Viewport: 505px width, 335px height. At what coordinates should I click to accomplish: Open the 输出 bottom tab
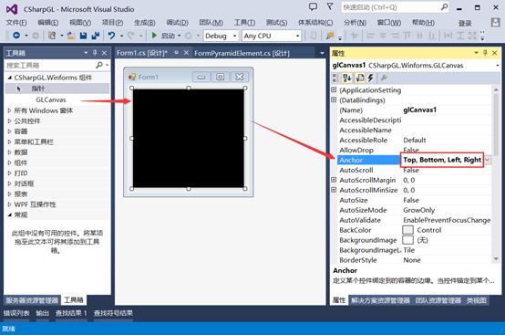pyautogui.click(x=43, y=313)
